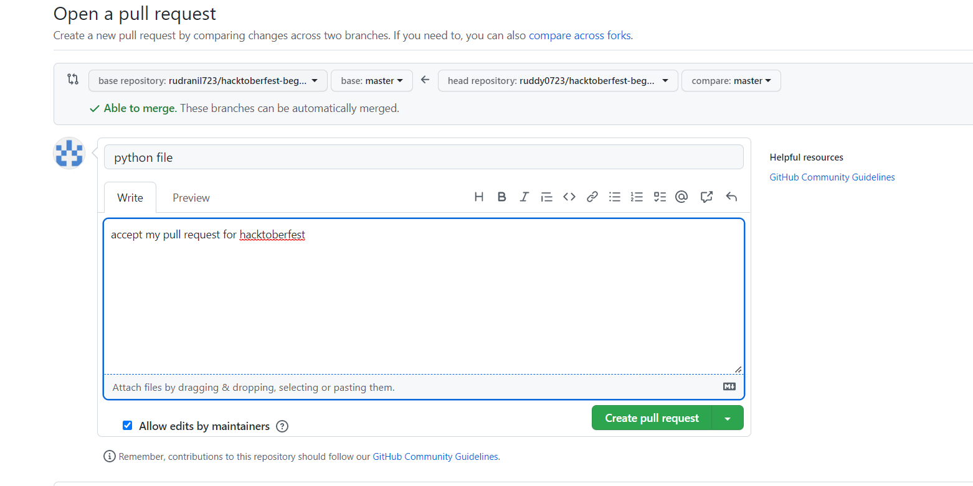Viewport: 973px width, 486px height.
Task: Add a bulleted list
Action: (x=615, y=197)
